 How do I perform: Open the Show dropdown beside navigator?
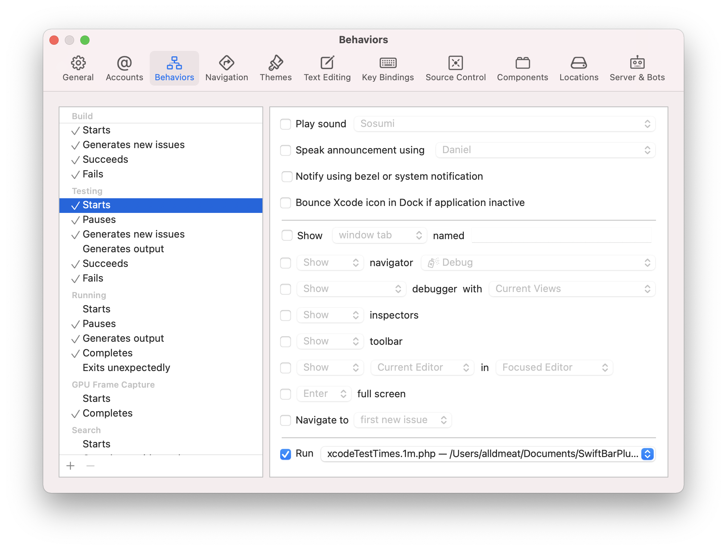tap(330, 263)
